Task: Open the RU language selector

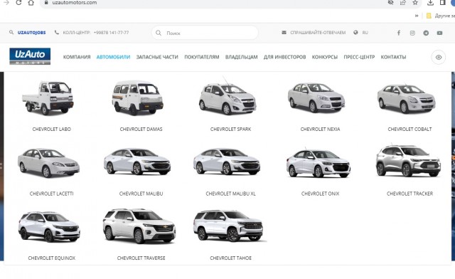Action: pyautogui.click(x=365, y=33)
